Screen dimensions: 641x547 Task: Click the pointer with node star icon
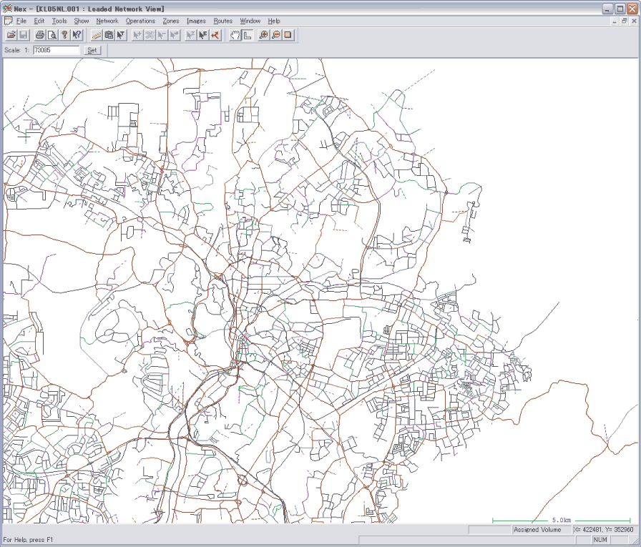click(174, 35)
